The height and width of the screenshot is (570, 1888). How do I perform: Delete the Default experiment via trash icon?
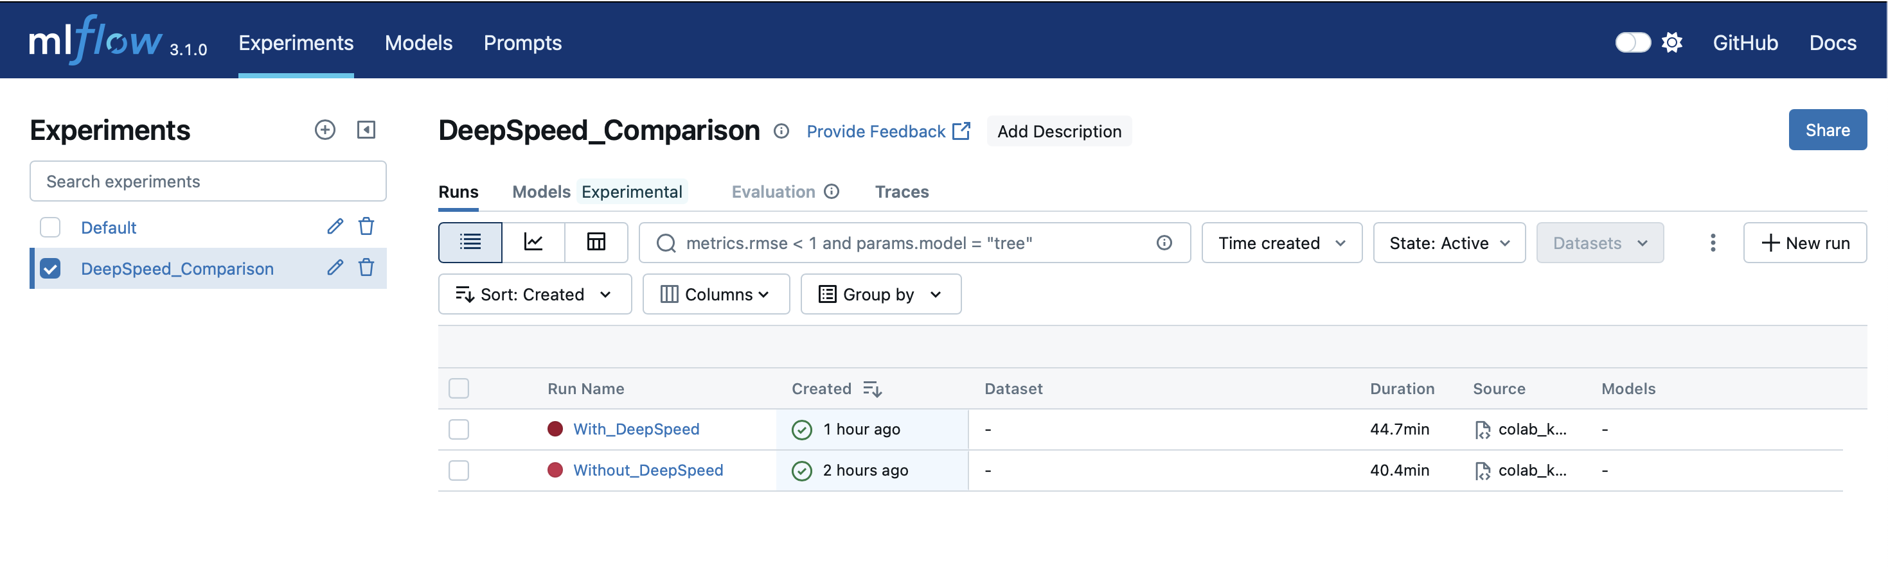click(x=366, y=227)
